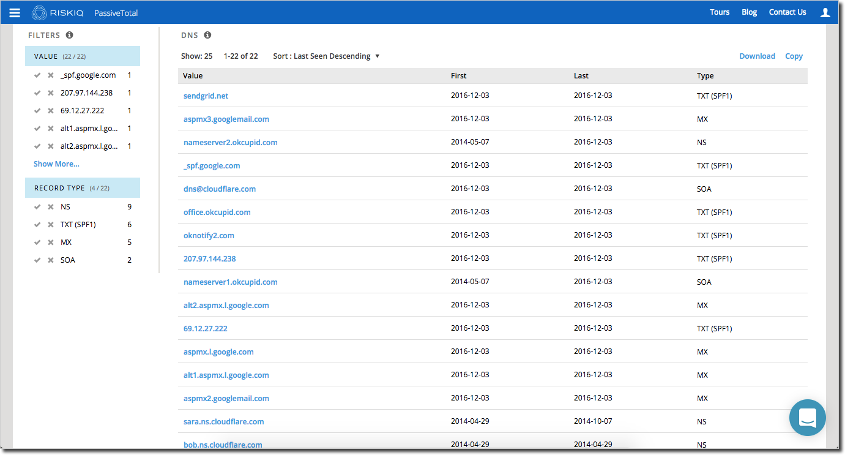Open sara.ns.cloudflare.com link

click(x=223, y=422)
